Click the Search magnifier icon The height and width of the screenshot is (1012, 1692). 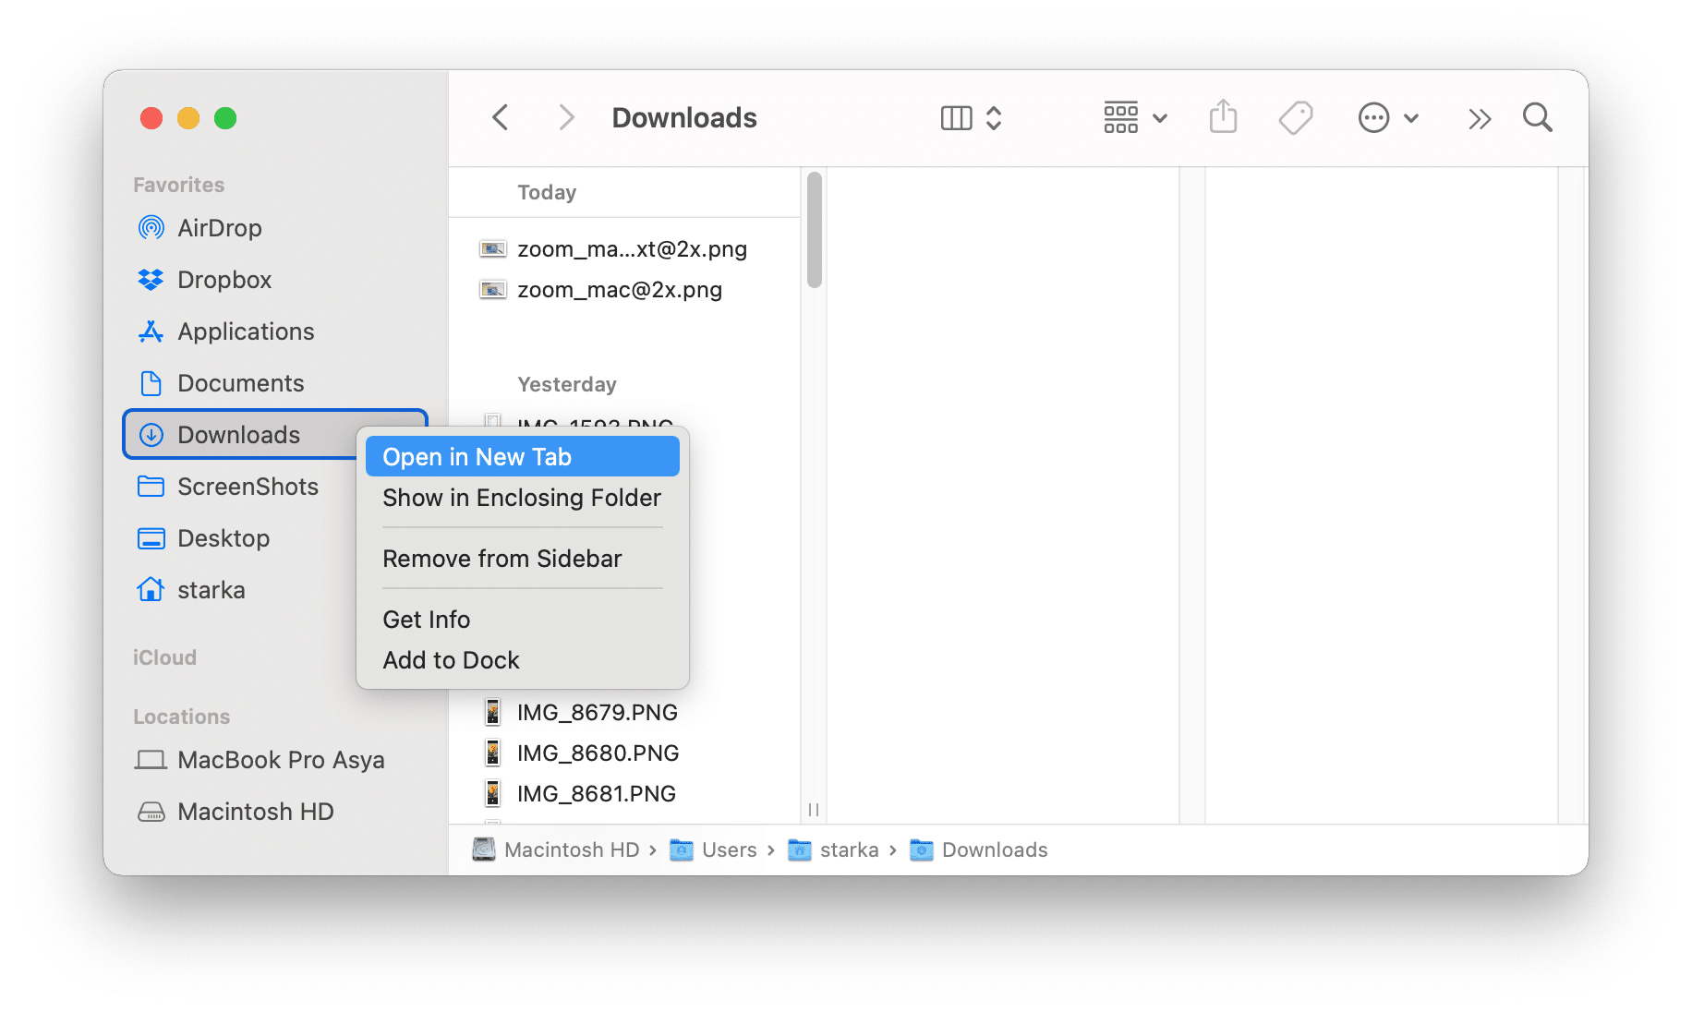coord(1537,118)
